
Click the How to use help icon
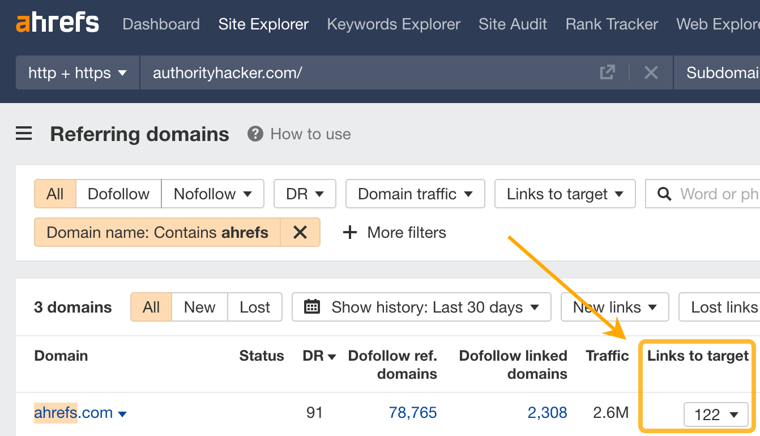coord(255,134)
